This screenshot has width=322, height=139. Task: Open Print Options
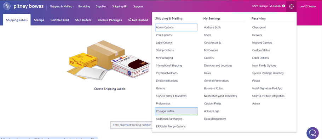(x=164, y=35)
